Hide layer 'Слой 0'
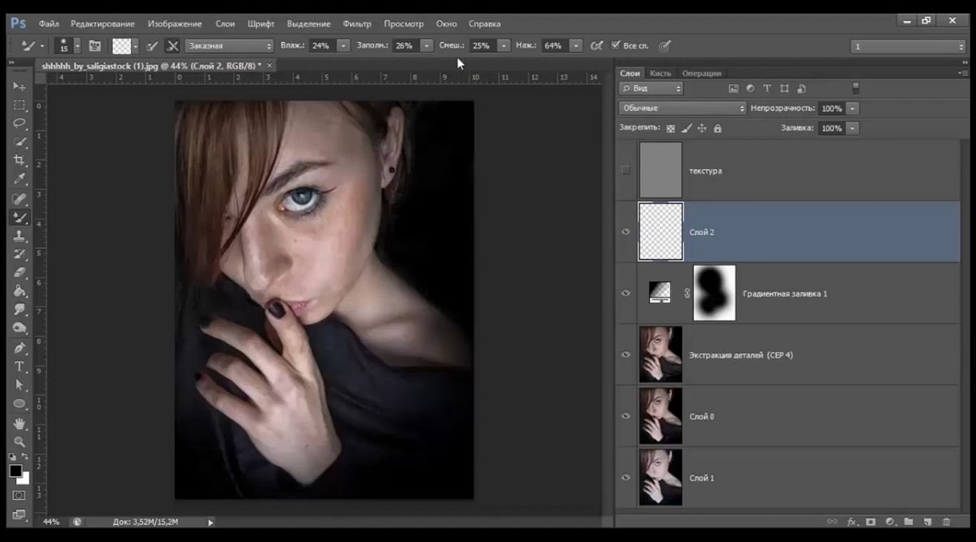Viewport: 976px width, 542px height. pyautogui.click(x=625, y=416)
